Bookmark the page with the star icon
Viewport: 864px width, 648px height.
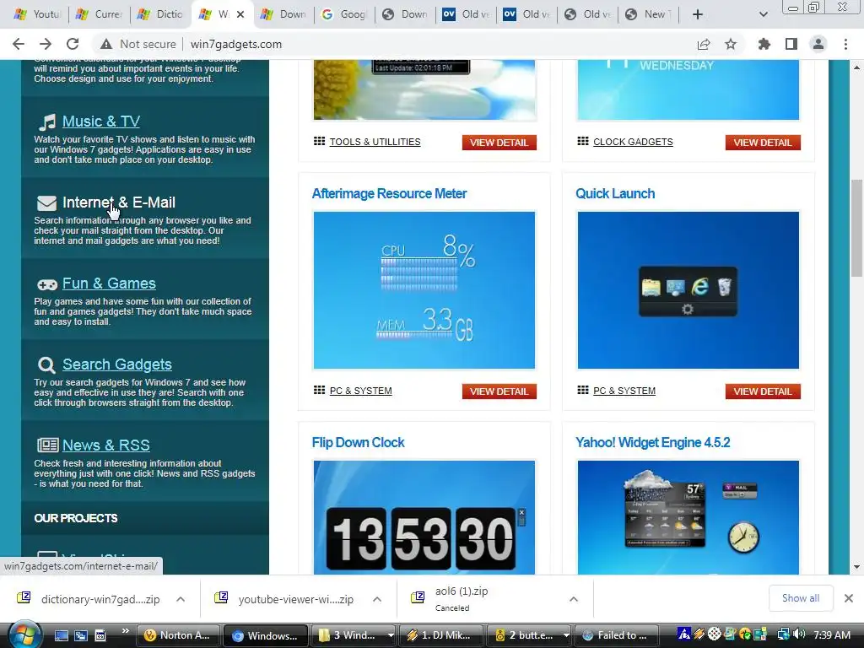click(x=731, y=44)
